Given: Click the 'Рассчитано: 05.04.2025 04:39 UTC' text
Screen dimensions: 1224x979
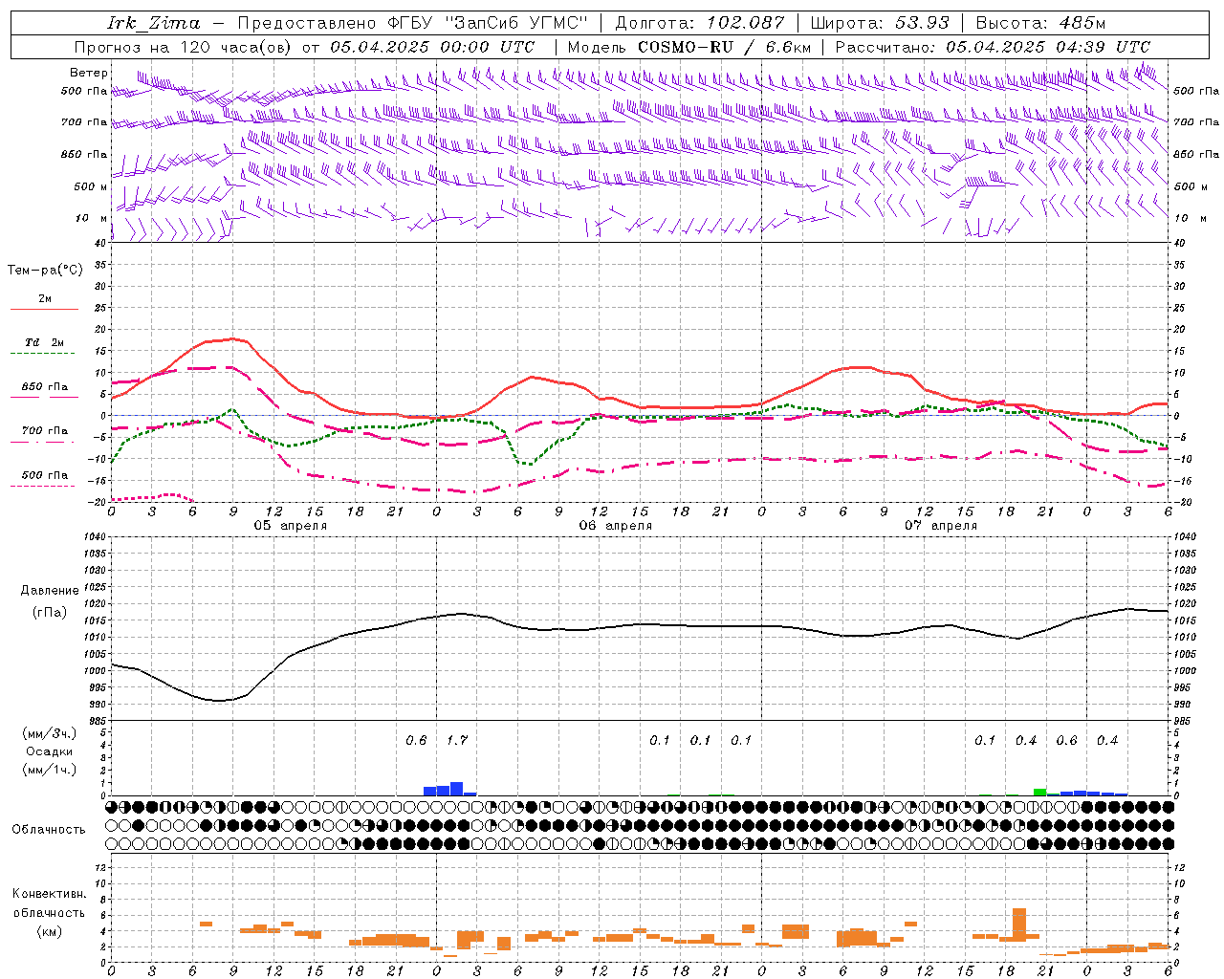Looking at the screenshot, I should (993, 47).
